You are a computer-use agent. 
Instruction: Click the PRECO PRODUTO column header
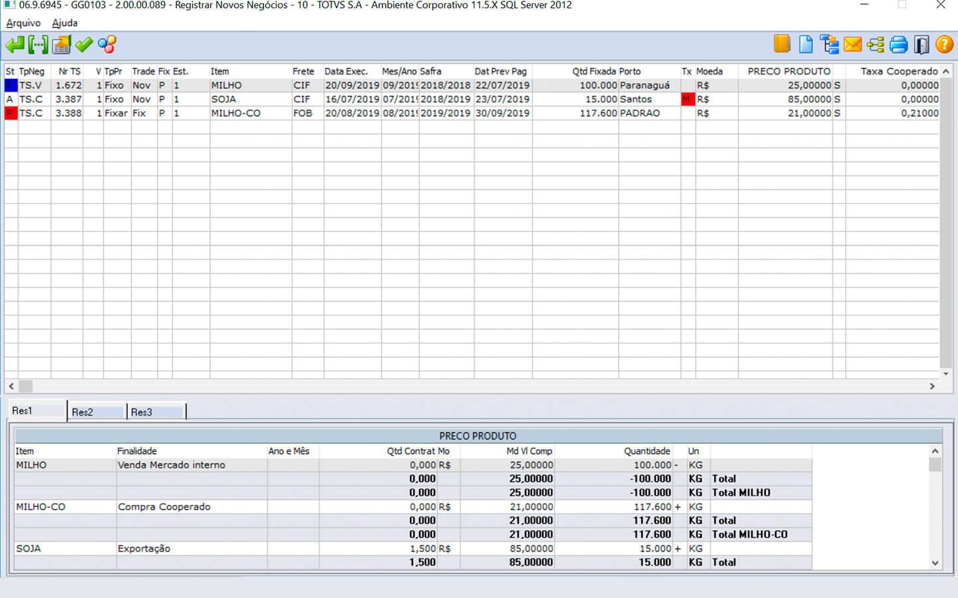pyautogui.click(x=788, y=71)
